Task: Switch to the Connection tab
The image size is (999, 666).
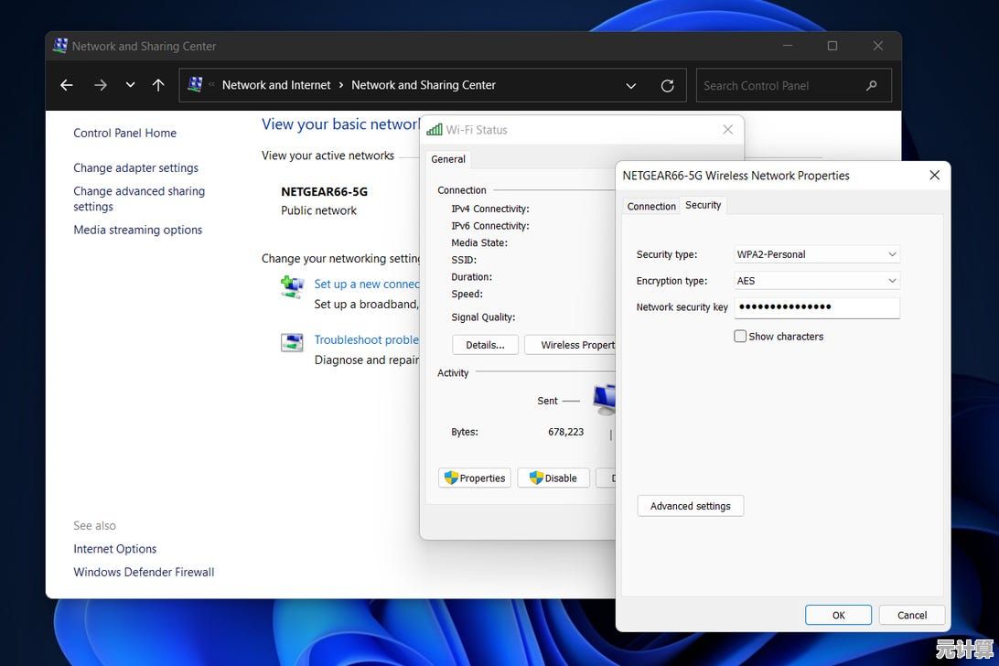Action: (x=650, y=206)
